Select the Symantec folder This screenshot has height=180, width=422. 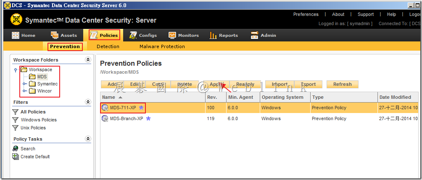pos(47,84)
